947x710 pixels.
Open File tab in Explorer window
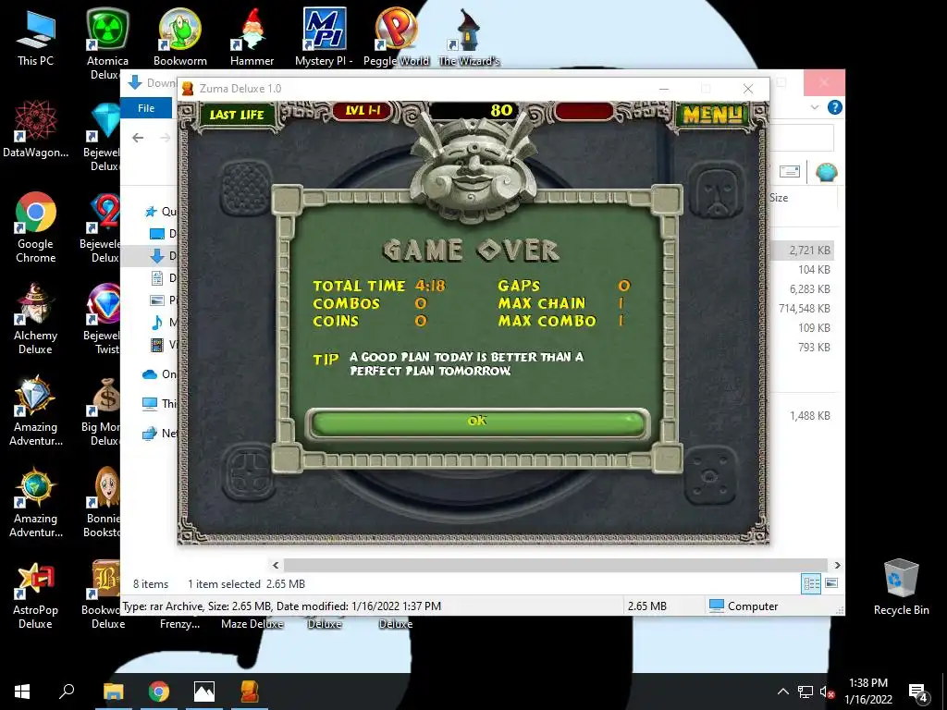146,108
